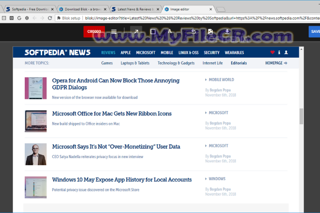Select the text tool A
The image size is (320, 213).
(170, 32)
